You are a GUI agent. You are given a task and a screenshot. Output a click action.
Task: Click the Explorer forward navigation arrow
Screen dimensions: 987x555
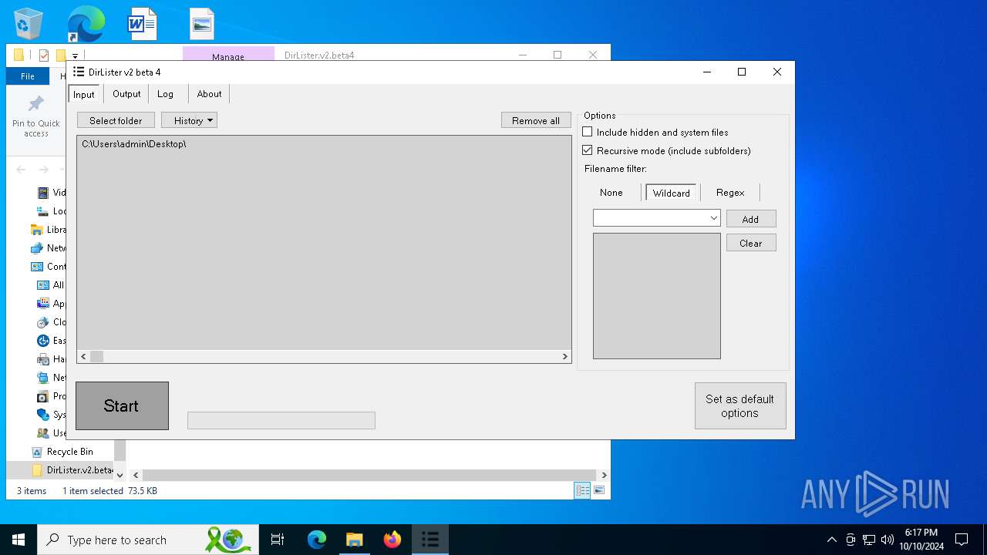(x=44, y=170)
